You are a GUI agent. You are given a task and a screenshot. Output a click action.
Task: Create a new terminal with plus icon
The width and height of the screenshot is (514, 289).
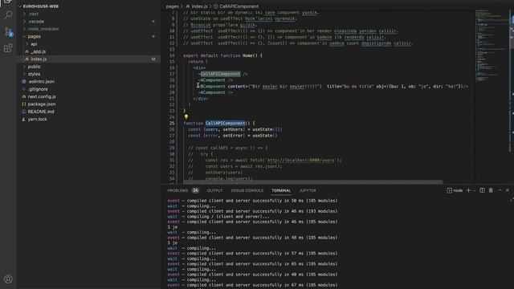(x=468, y=190)
